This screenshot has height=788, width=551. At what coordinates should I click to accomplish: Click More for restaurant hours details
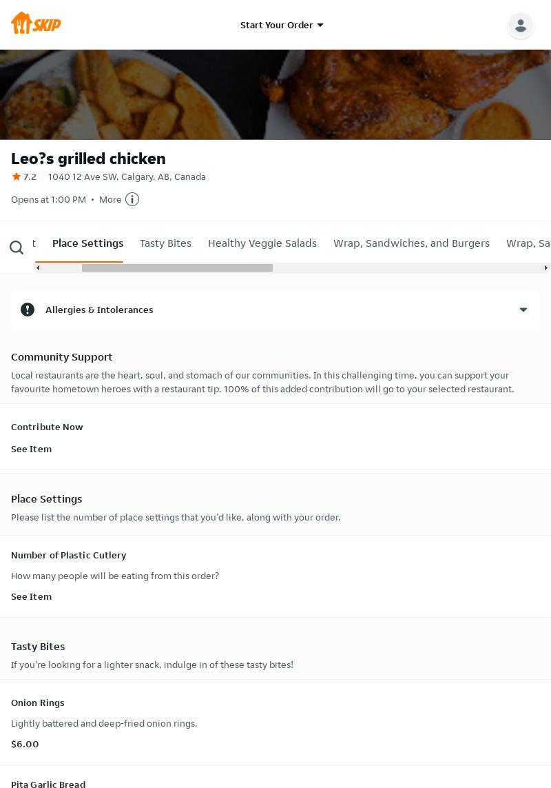click(x=110, y=199)
